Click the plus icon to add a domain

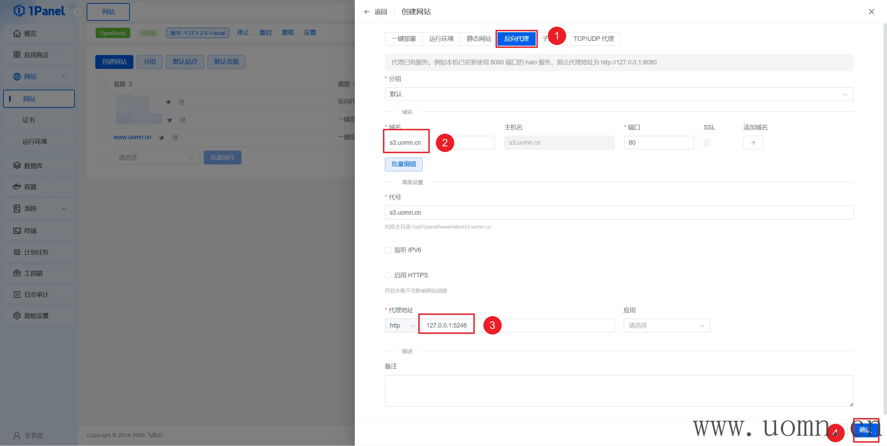coord(753,143)
